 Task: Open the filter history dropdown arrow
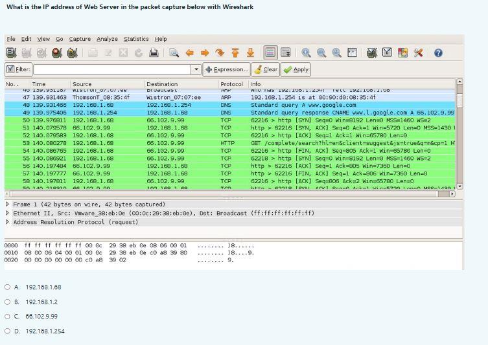196,69
